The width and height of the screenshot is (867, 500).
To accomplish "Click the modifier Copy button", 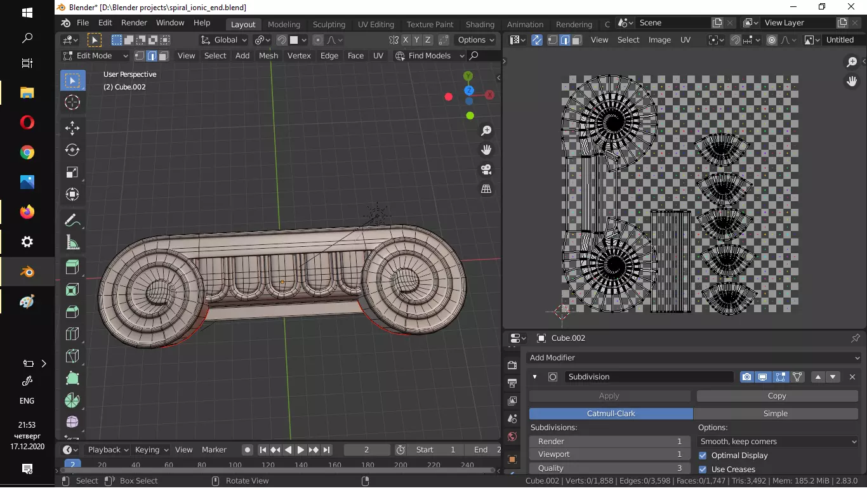I will [777, 396].
